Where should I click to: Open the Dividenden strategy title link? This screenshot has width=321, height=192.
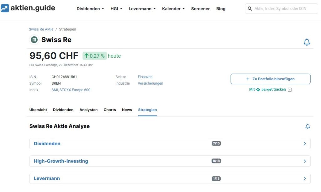click(47, 144)
